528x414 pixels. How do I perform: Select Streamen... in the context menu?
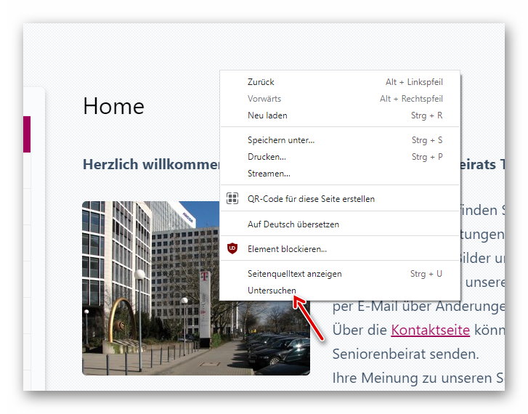point(269,174)
